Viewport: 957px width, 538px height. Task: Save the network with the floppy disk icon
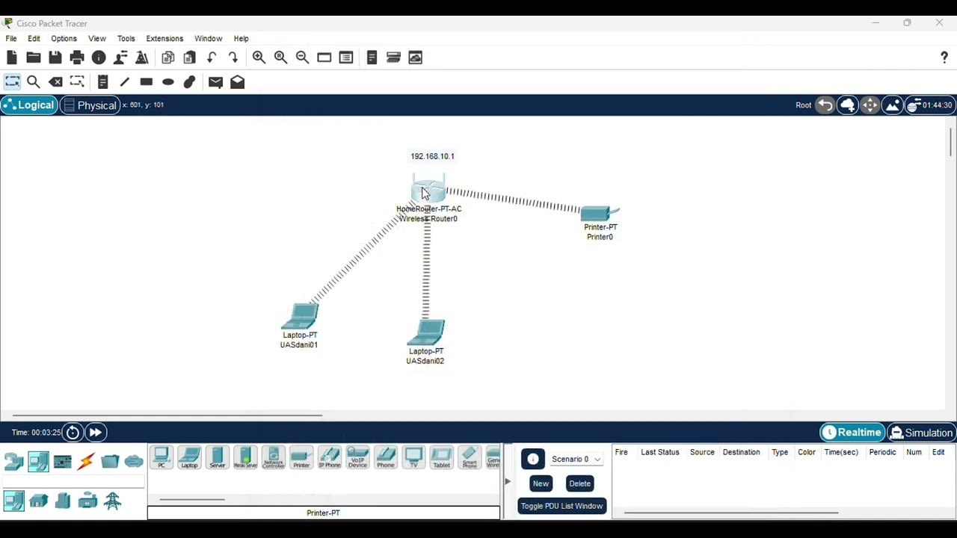55,58
